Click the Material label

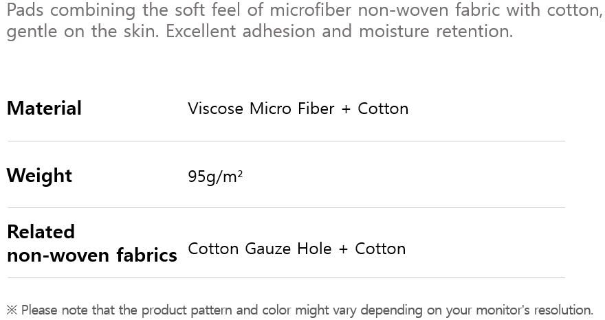coord(44,108)
